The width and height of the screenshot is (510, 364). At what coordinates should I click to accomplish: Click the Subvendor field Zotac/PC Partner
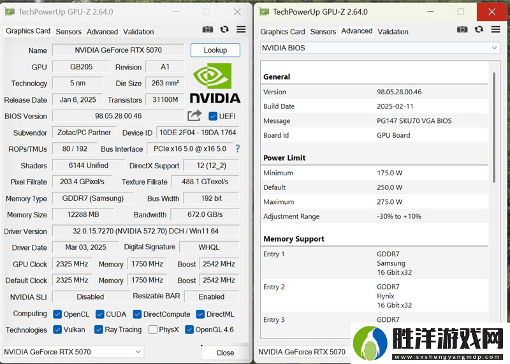[84, 133]
